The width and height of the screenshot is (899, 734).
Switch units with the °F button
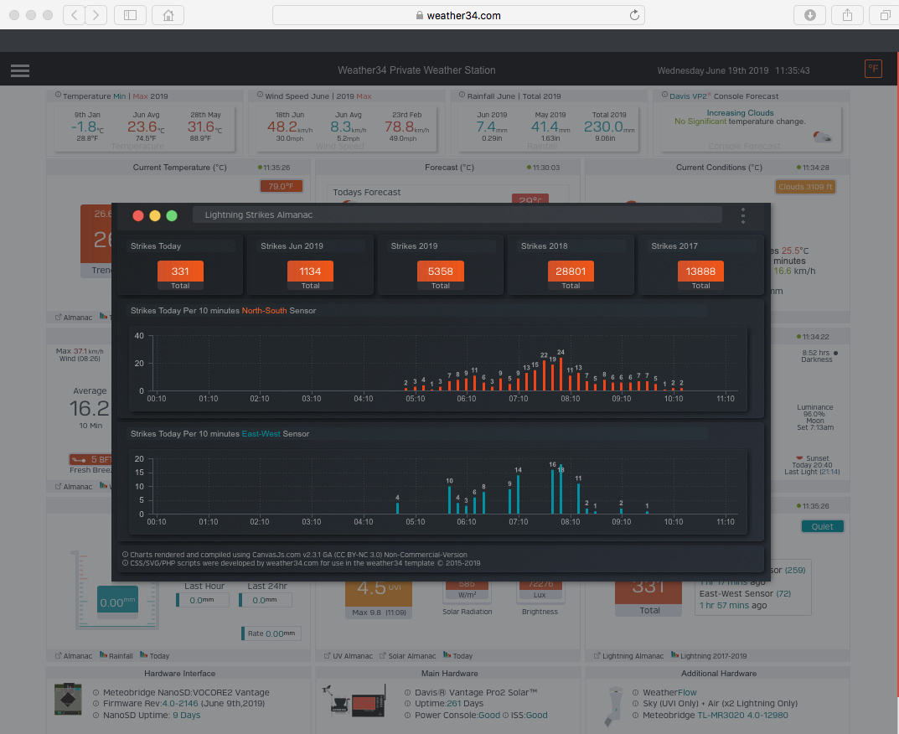point(873,69)
